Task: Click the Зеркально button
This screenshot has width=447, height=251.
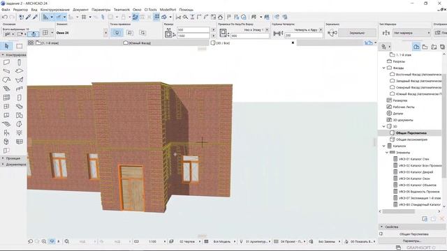Action: click(357, 33)
